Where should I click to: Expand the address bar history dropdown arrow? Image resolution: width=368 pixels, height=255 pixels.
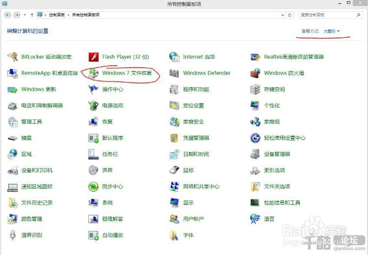pyautogui.click(x=283, y=15)
